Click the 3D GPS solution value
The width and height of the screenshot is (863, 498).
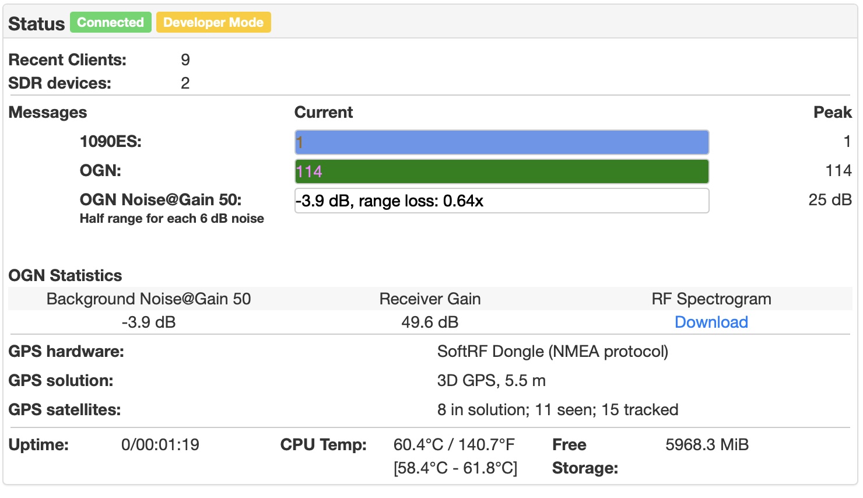pyautogui.click(x=491, y=381)
